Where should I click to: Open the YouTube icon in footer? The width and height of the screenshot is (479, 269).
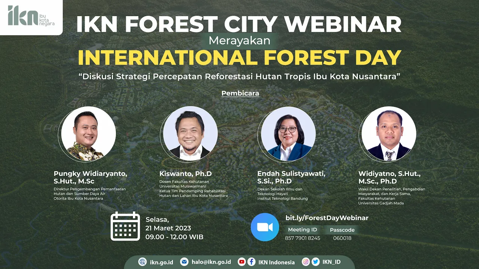[x=242, y=262]
